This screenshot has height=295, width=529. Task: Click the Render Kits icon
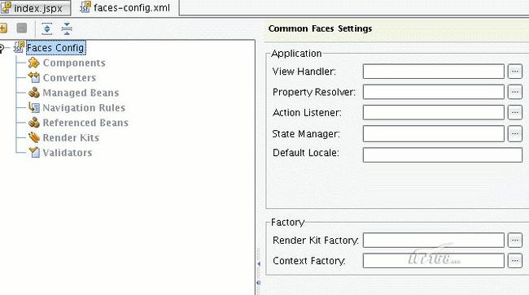click(x=33, y=137)
